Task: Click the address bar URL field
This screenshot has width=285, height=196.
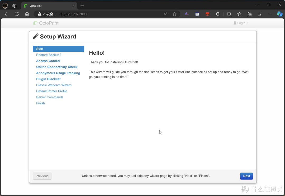Action: (106, 14)
